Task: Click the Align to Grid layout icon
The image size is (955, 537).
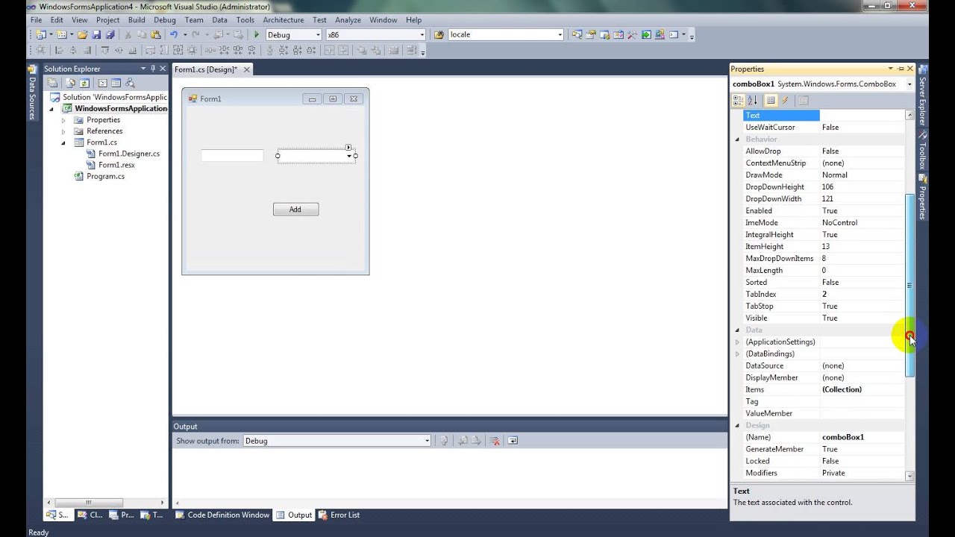Action: pyautogui.click(x=41, y=51)
